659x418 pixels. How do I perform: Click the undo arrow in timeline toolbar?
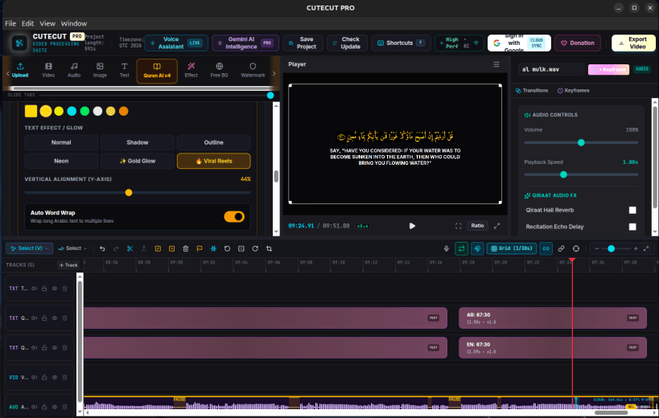pyautogui.click(x=102, y=248)
